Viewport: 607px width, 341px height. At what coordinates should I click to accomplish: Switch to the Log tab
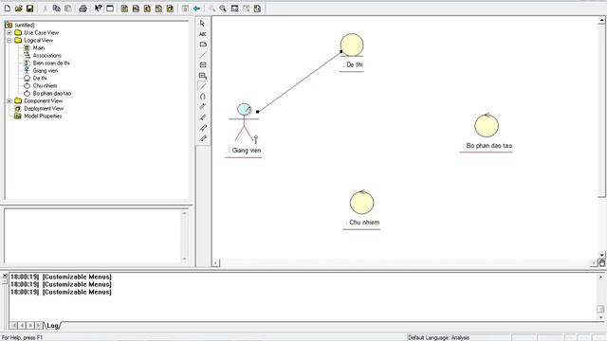point(52,326)
